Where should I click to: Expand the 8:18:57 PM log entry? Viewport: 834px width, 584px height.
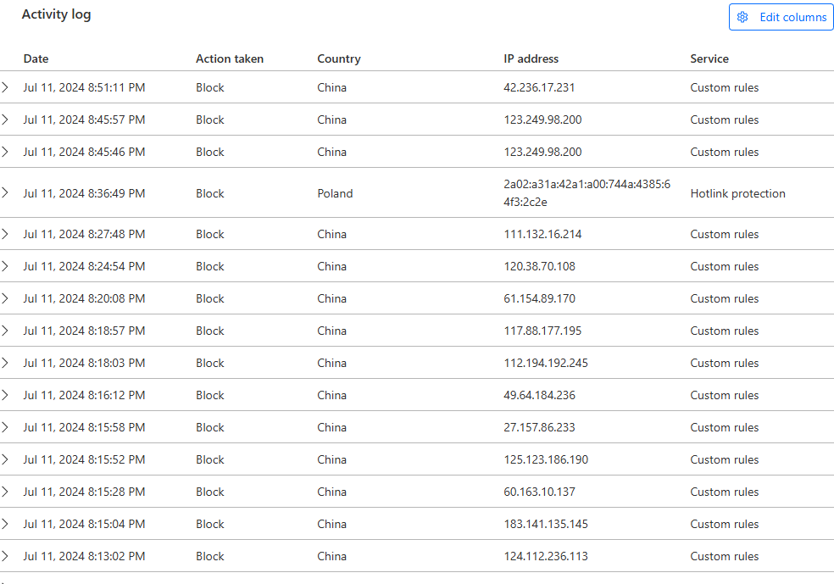pos(5,331)
